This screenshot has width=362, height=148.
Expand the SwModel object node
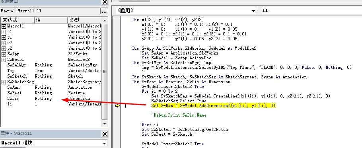(4, 60)
